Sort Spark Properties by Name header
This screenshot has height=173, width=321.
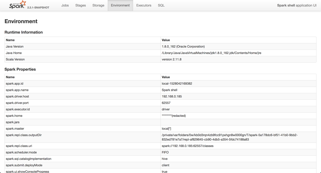pyautogui.click(x=10, y=77)
